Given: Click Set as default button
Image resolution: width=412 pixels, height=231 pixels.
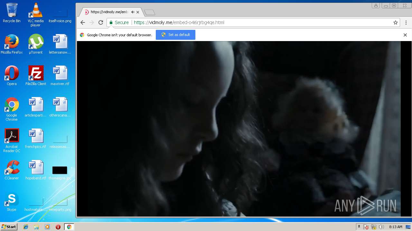Looking at the screenshot, I should pos(175,35).
